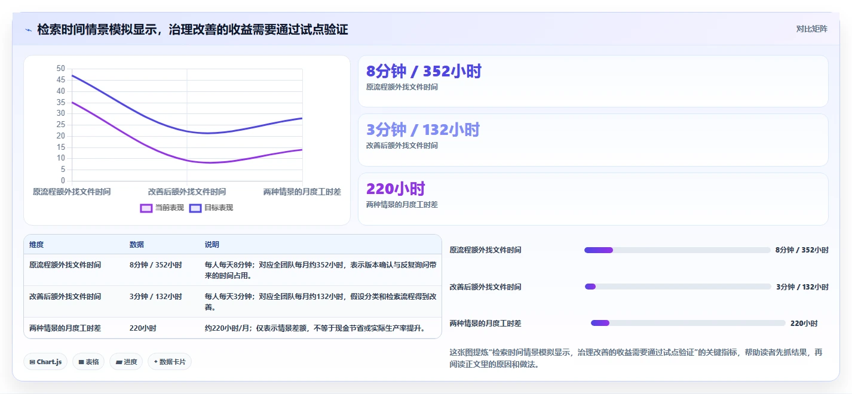Click the 说明 column header
The image size is (852, 394).
pyautogui.click(x=212, y=245)
